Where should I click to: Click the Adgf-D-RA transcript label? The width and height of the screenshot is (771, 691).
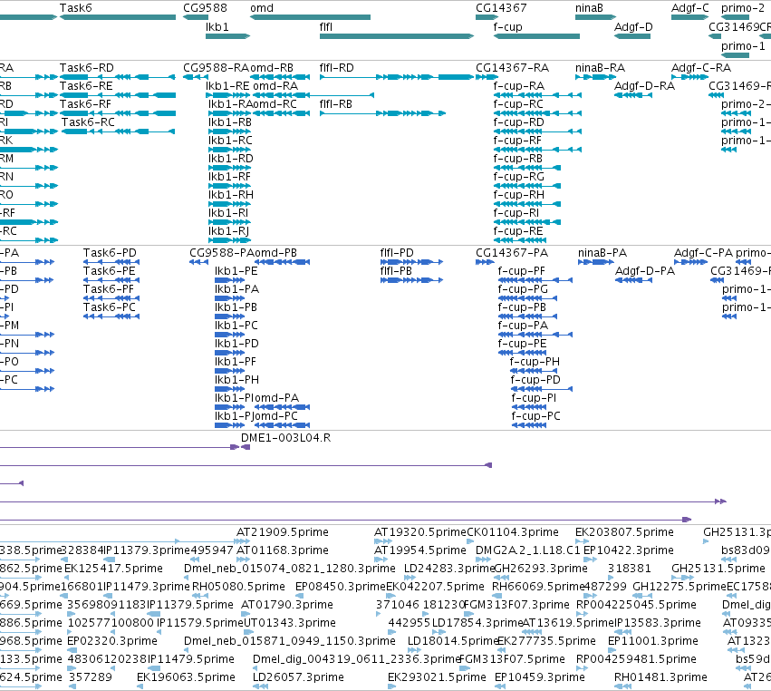(645, 86)
